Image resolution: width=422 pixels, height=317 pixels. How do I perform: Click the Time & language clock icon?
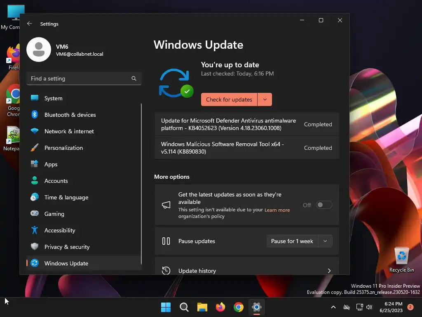coord(35,197)
